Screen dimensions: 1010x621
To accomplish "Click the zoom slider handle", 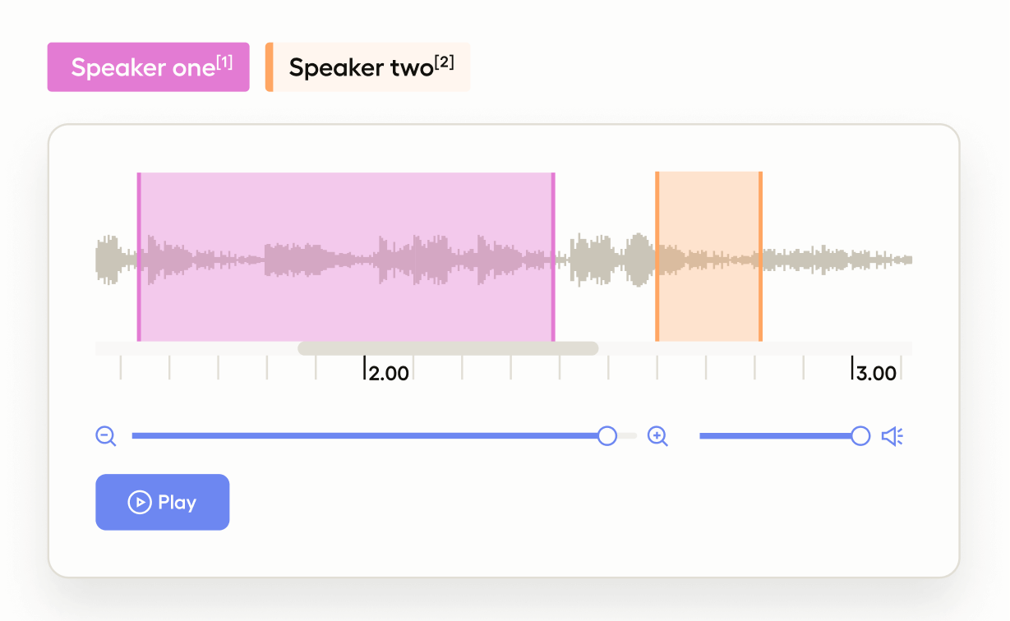I will coord(607,436).
